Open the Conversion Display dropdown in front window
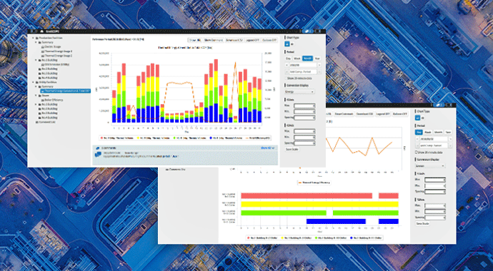The width and height of the screenshot is (493, 271). point(299,92)
